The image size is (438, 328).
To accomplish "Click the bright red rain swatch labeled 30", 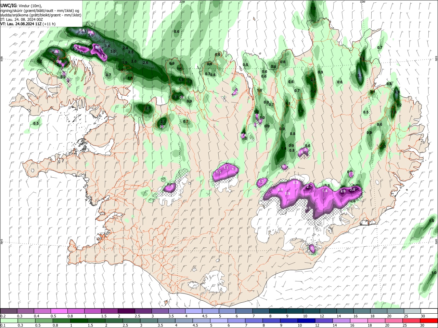I will tap(429, 320).
